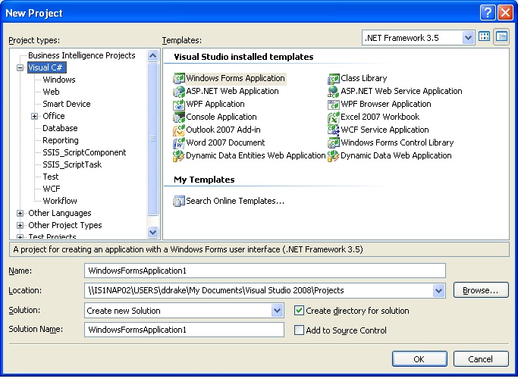Viewport: 518px width, 388px height.
Task: Select SSIS_ScriptComponent project type
Action: (84, 152)
